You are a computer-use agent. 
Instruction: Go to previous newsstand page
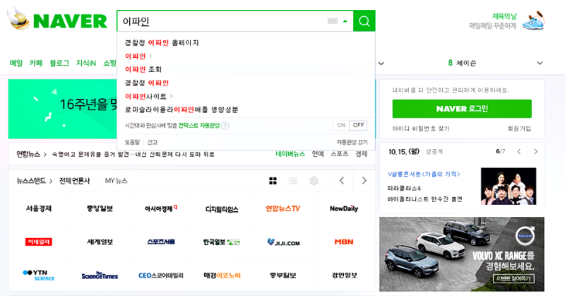click(x=342, y=181)
